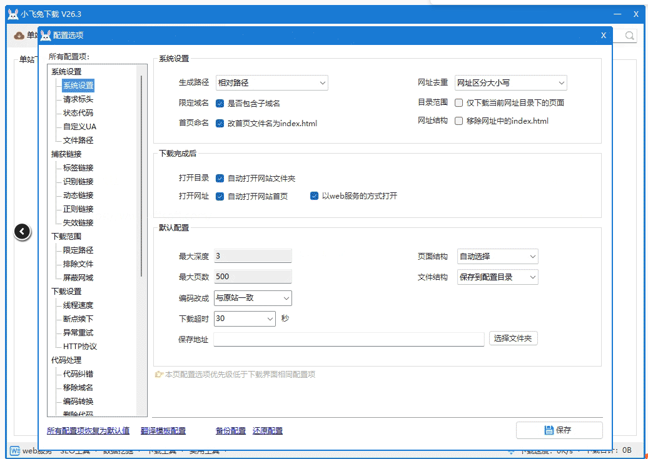The image size is (648, 459).
Task: Click the web服务 icon in the status bar
Action: pyautogui.click(x=14, y=451)
